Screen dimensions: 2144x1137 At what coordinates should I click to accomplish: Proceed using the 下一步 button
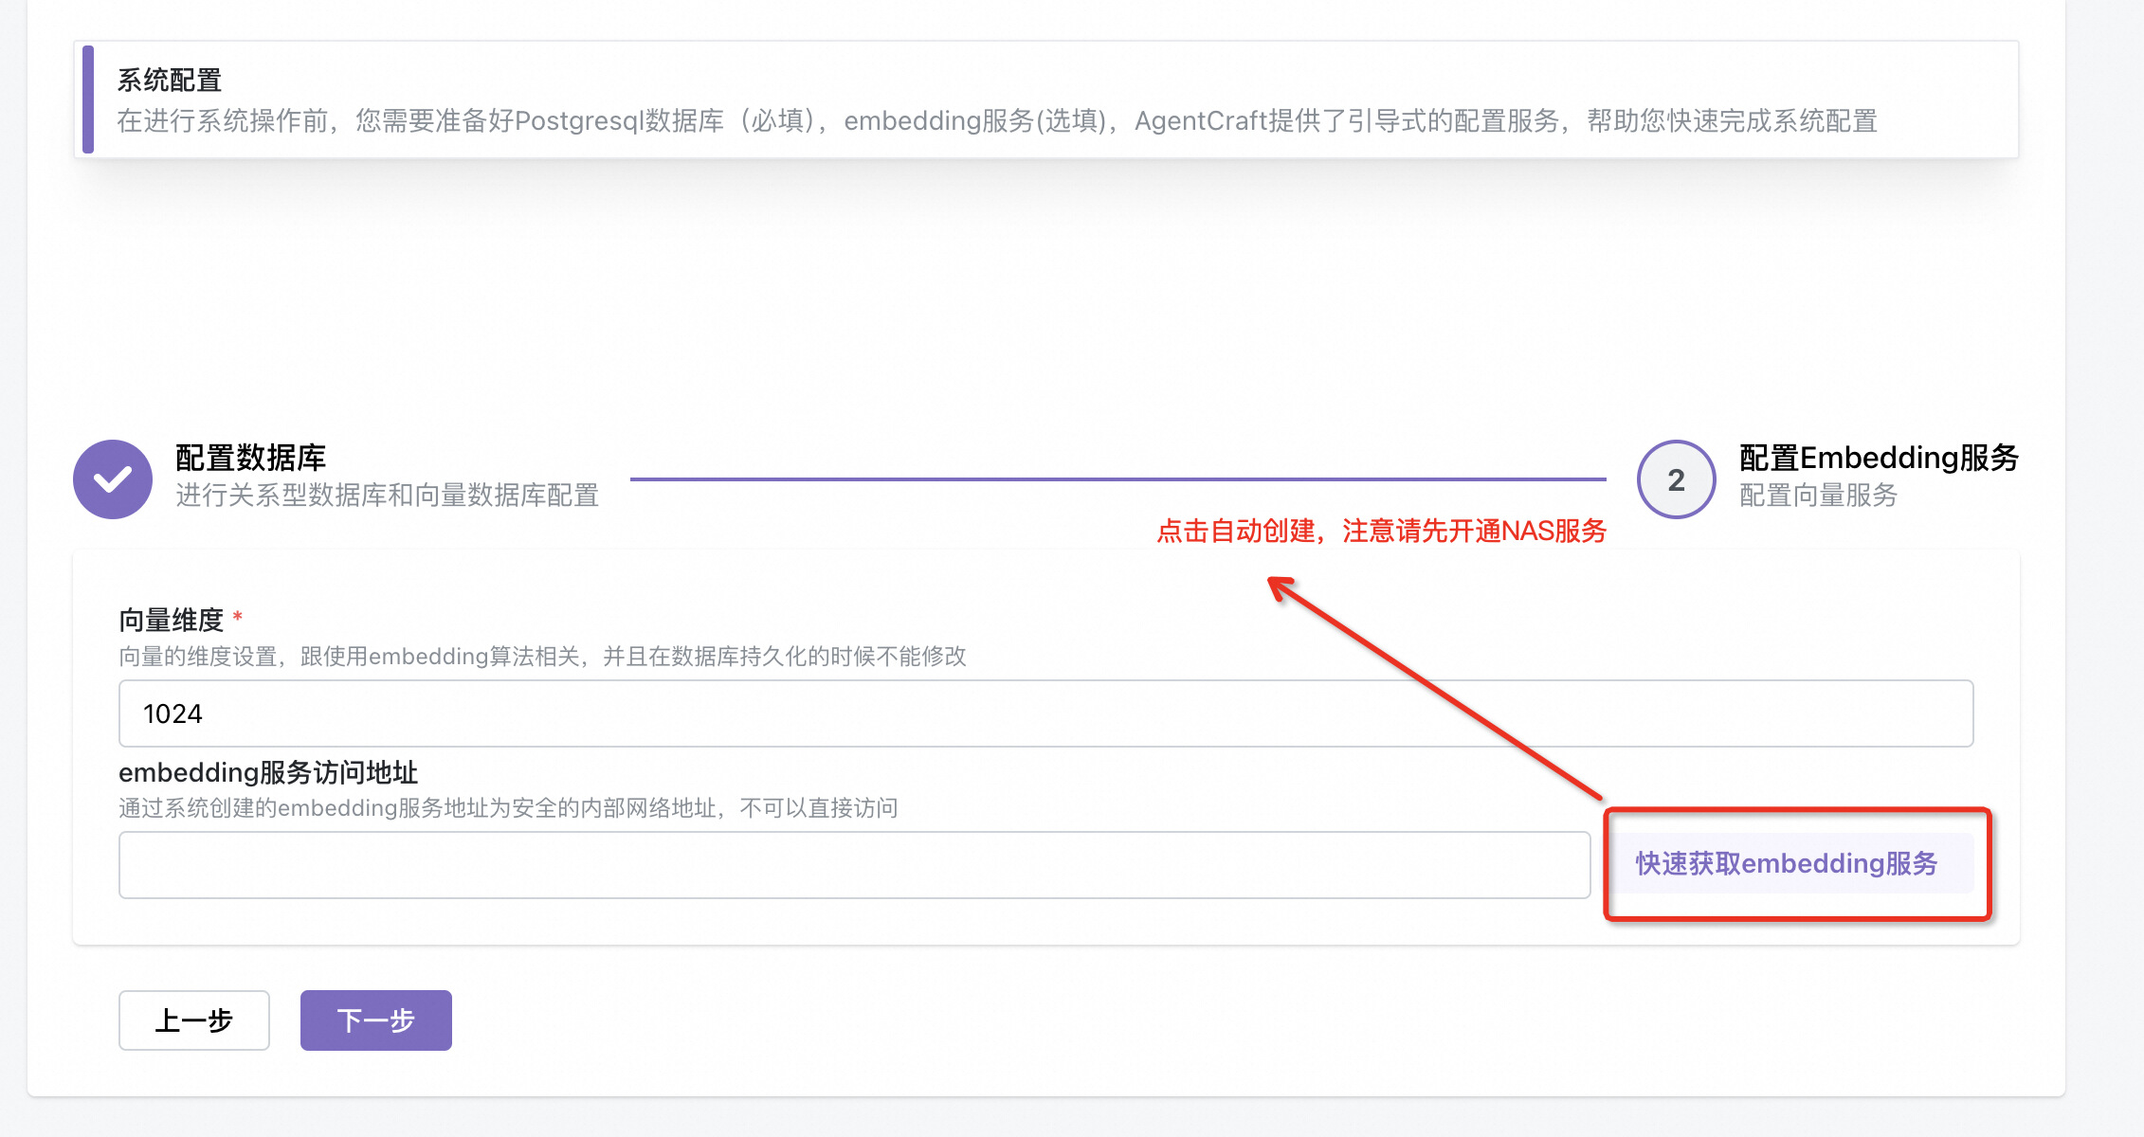pos(375,1020)
